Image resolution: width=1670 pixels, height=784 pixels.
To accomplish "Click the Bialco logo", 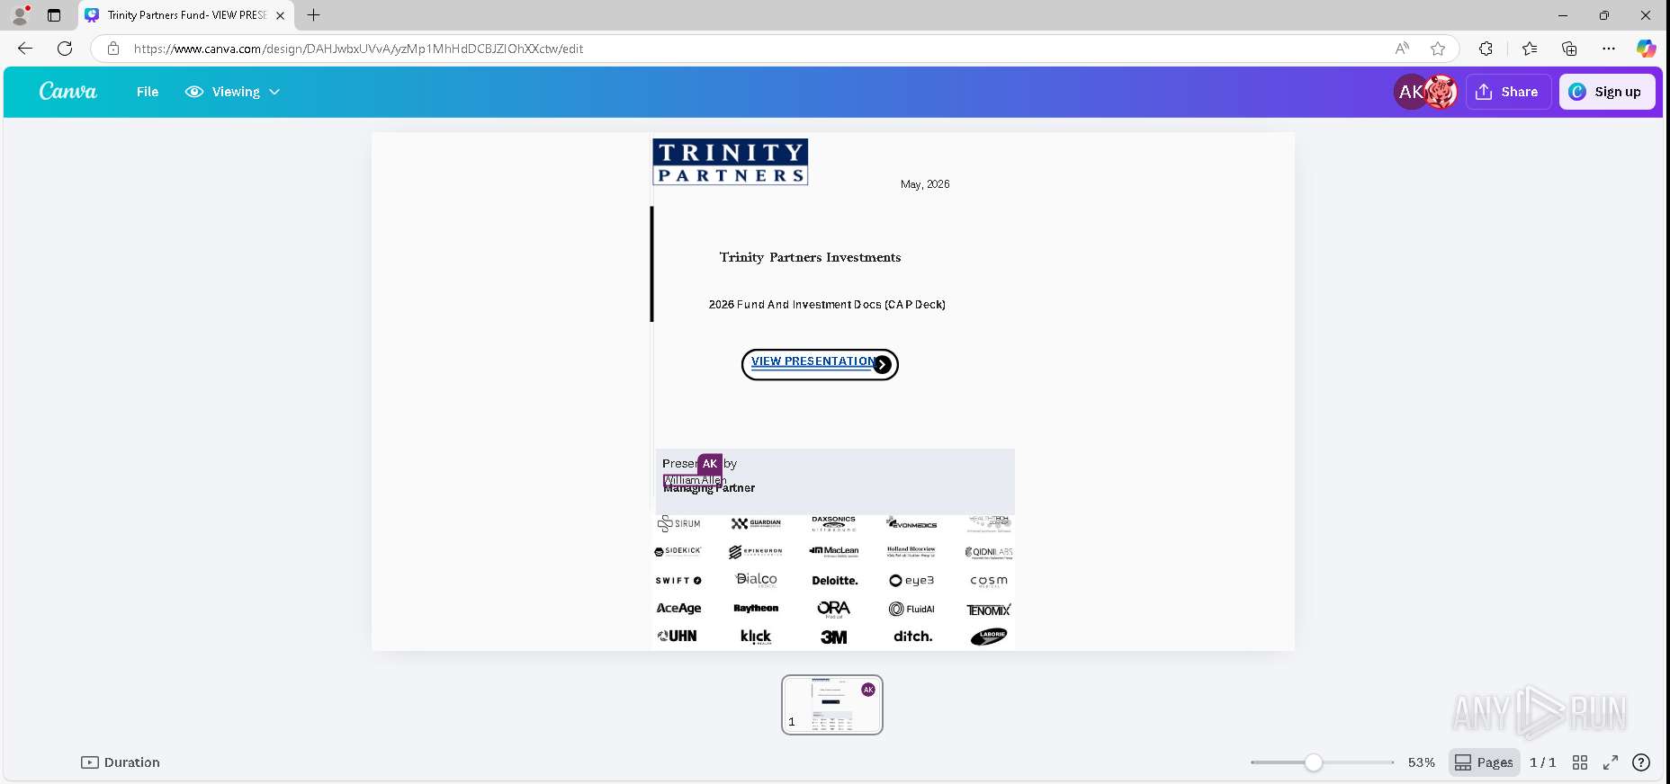I will (x=756, y=580).
